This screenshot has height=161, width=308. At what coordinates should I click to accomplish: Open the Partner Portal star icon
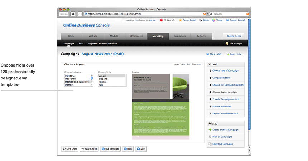(x=181, y=20)
